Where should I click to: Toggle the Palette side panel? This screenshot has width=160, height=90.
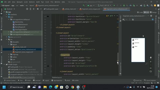pyautogui.click(x=120, y=18)
